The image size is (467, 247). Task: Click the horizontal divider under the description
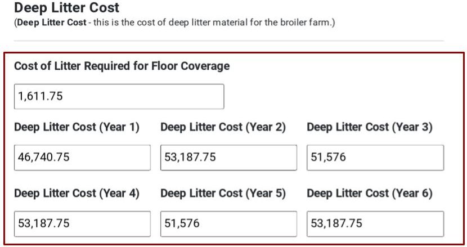coord(229,41)
